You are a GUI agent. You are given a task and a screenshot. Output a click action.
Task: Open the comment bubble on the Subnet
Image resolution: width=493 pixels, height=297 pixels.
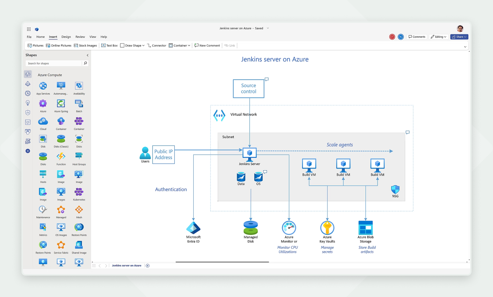tap(408, 132)
